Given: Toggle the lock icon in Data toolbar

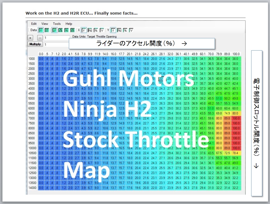Looking at the screenshot, I should pos(72,30).
